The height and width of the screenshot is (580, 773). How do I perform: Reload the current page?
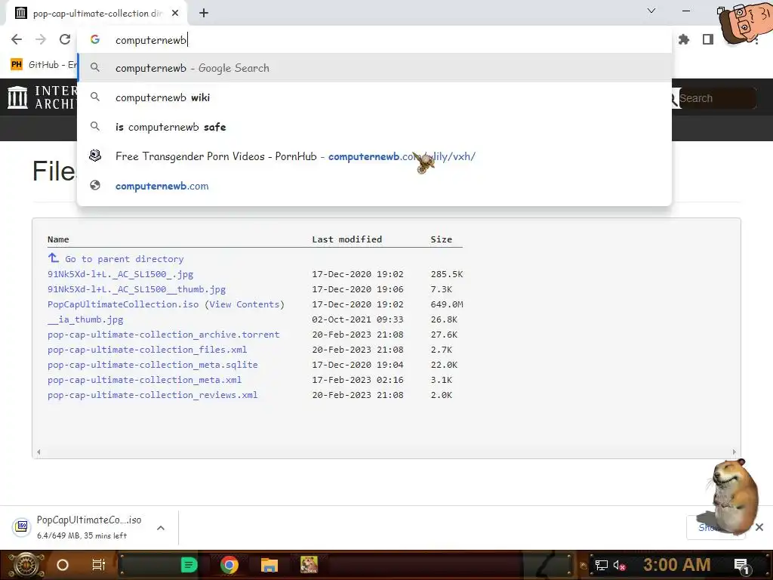65,39
